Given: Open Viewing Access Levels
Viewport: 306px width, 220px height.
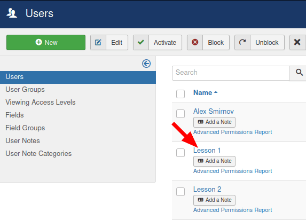Looking at the screenshot, I should coord(41,103).
